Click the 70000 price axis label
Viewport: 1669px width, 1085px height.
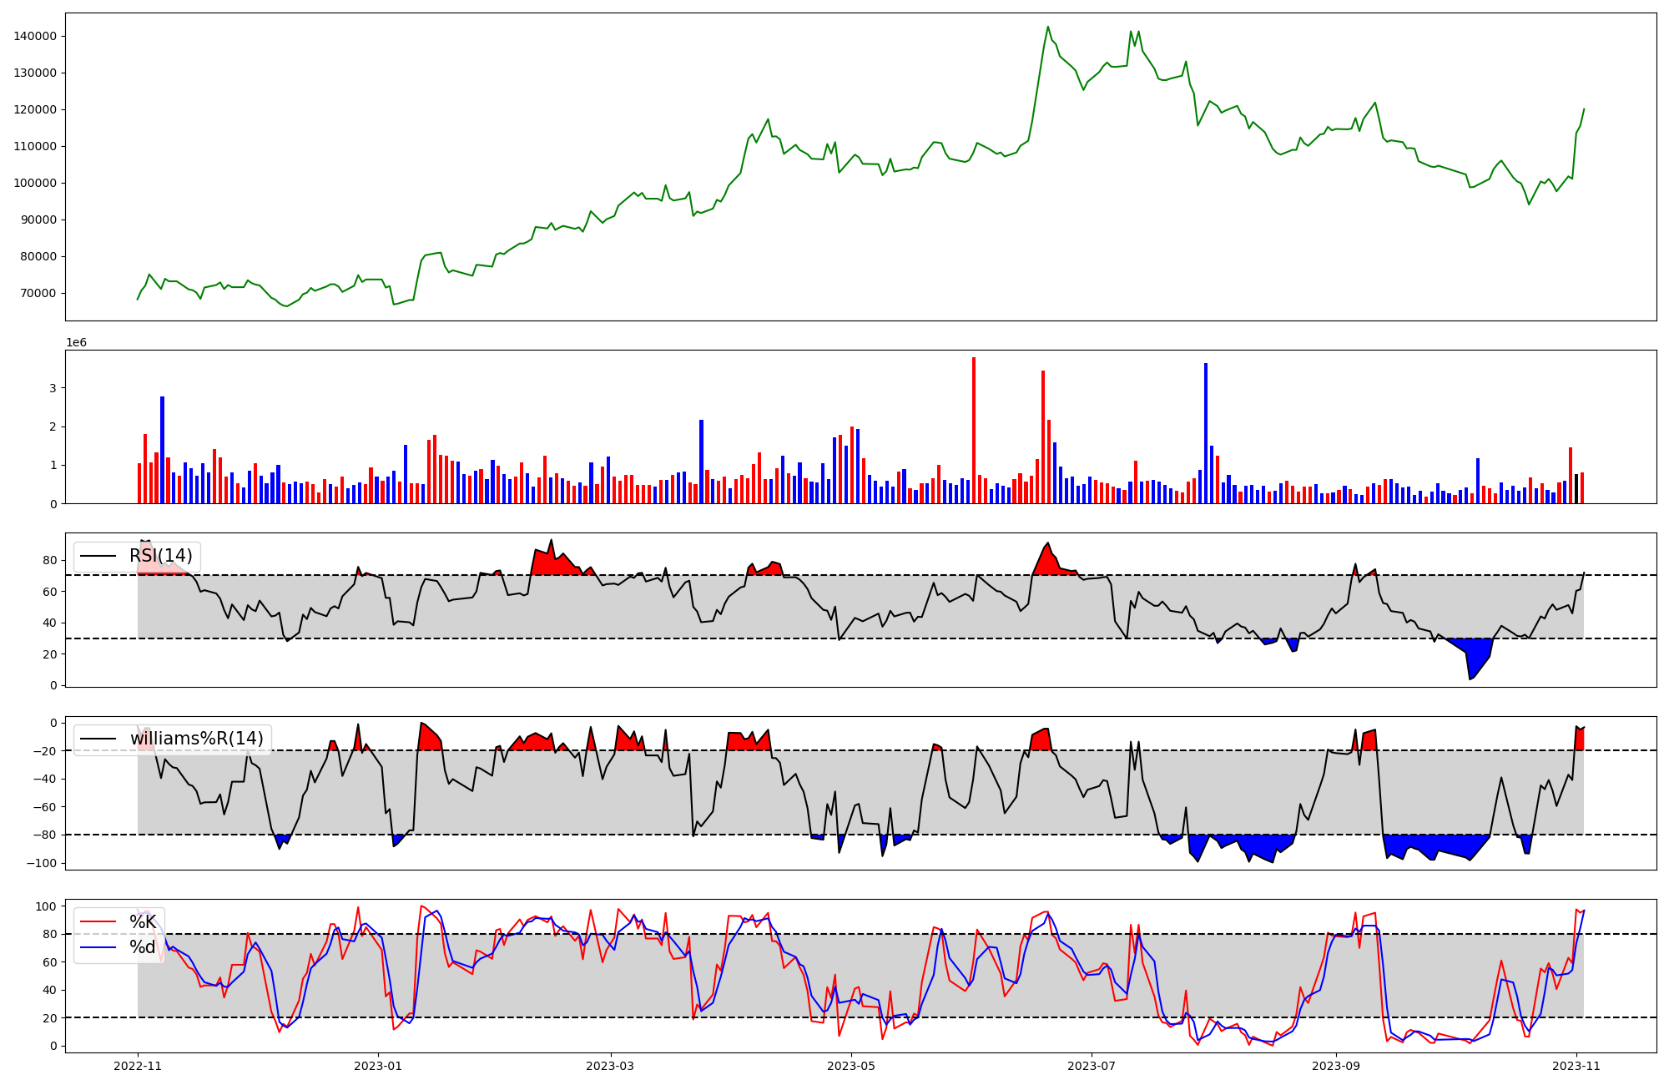(38, 293)
